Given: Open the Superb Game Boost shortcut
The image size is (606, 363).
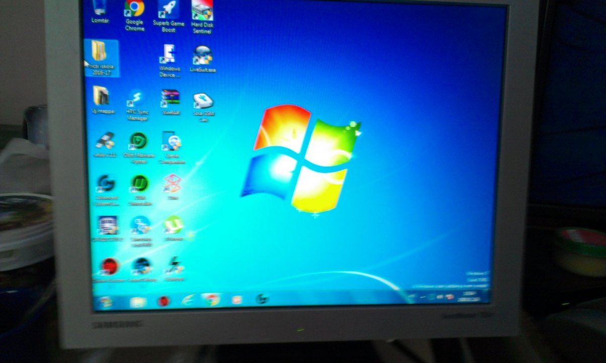Looking at the screenshot, I should coord(168,16).
